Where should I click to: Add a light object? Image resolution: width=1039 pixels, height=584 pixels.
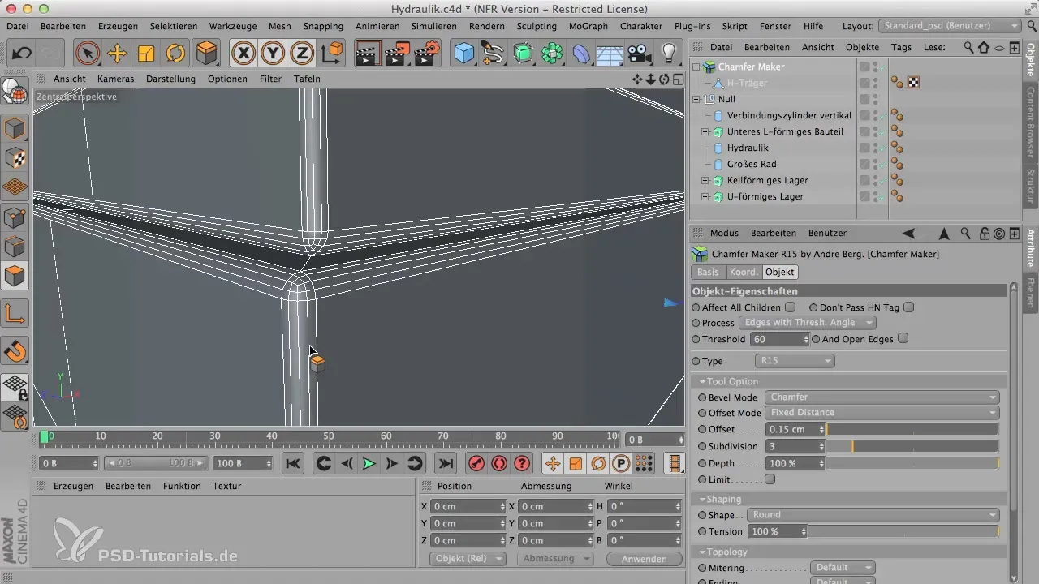pos(669,54)
